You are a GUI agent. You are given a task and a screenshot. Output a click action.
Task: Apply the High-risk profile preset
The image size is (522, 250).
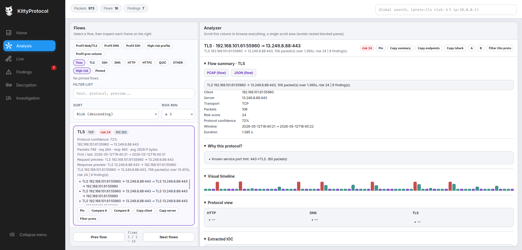pyautogui.click(x=159, y=46)
